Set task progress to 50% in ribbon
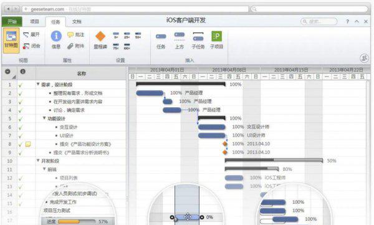The height and width of the screenshot is (225, 374). point(138,36)
